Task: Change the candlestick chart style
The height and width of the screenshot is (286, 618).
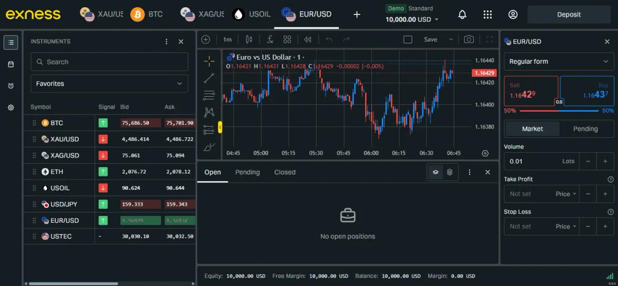Action: (x=249, y=40)
